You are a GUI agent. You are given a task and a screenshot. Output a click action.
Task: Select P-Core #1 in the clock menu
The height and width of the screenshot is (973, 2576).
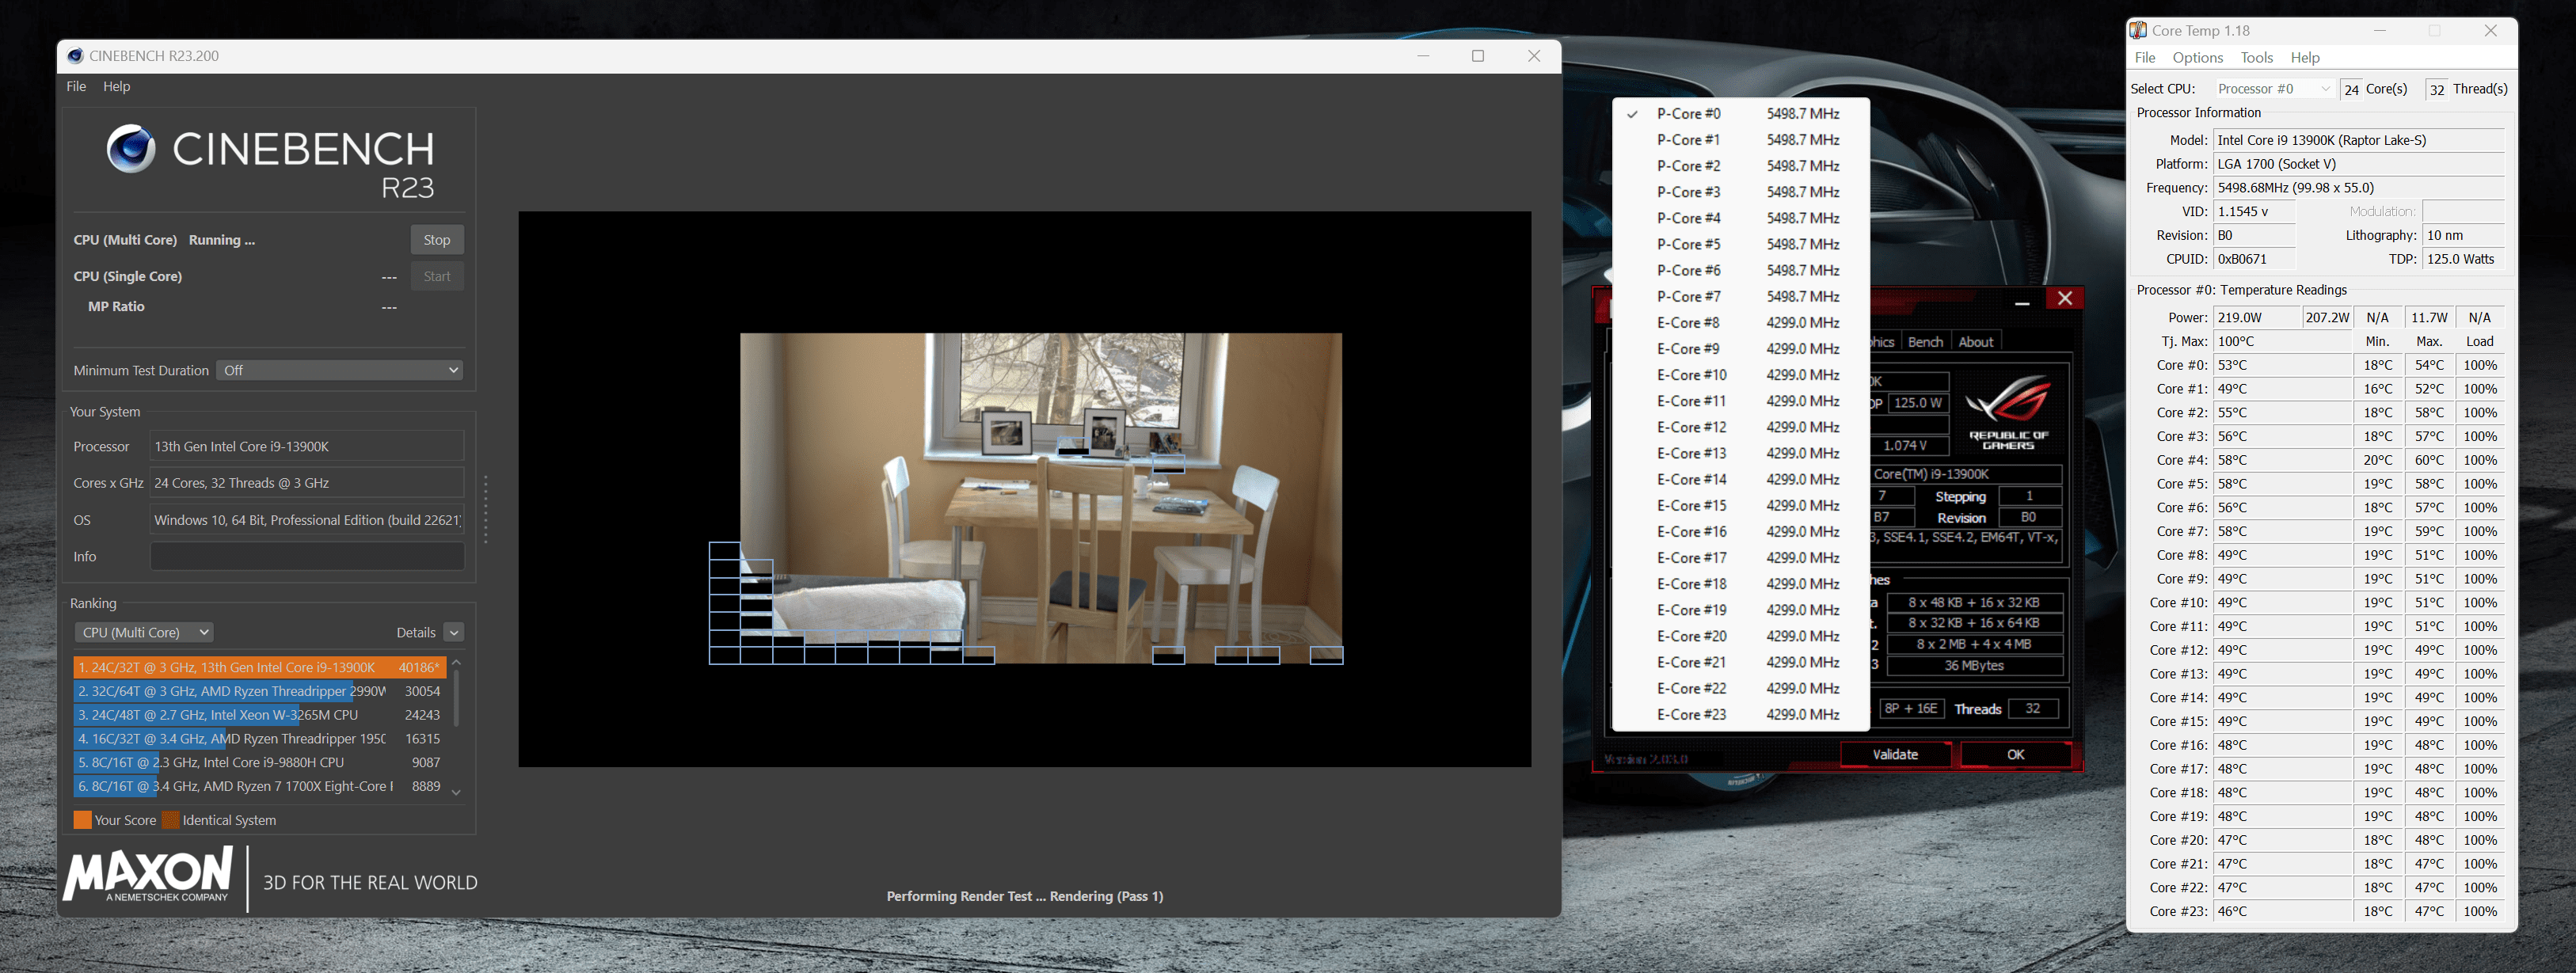click(x=1740, y=140)
